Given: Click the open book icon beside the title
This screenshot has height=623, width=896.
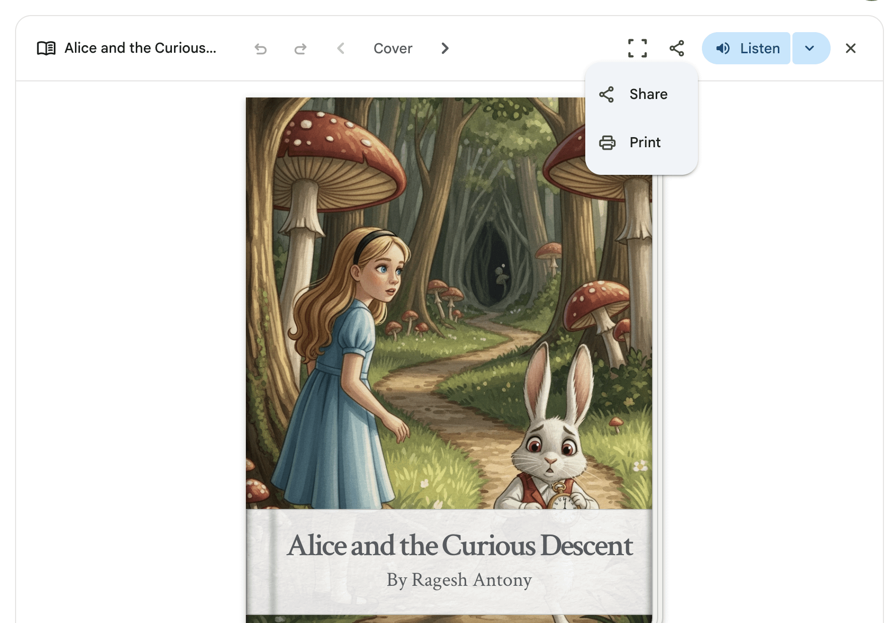Looking at the screenshot, I should coord(46,48).
